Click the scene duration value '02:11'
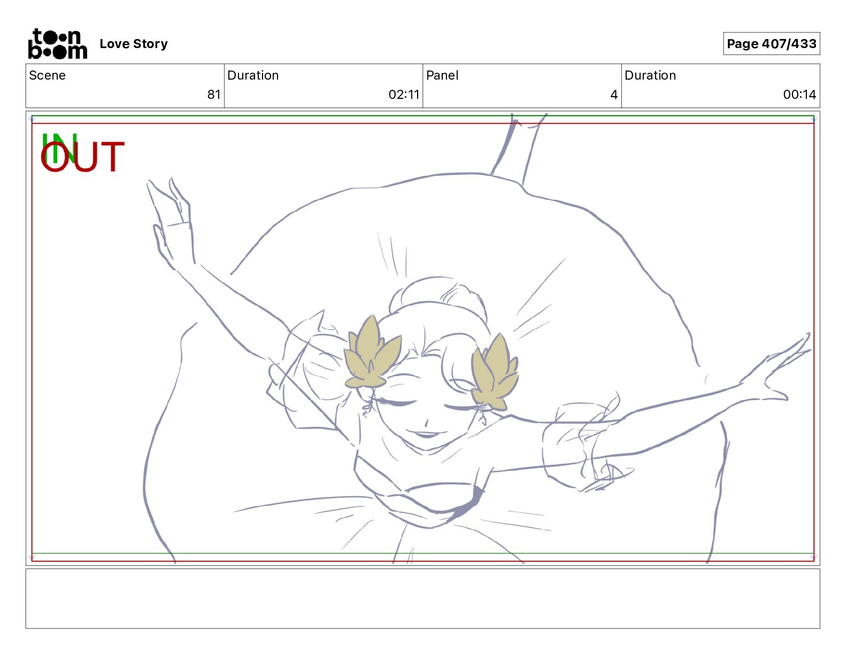This screenshot has width=847, height=654. click(x=404, y=95)
